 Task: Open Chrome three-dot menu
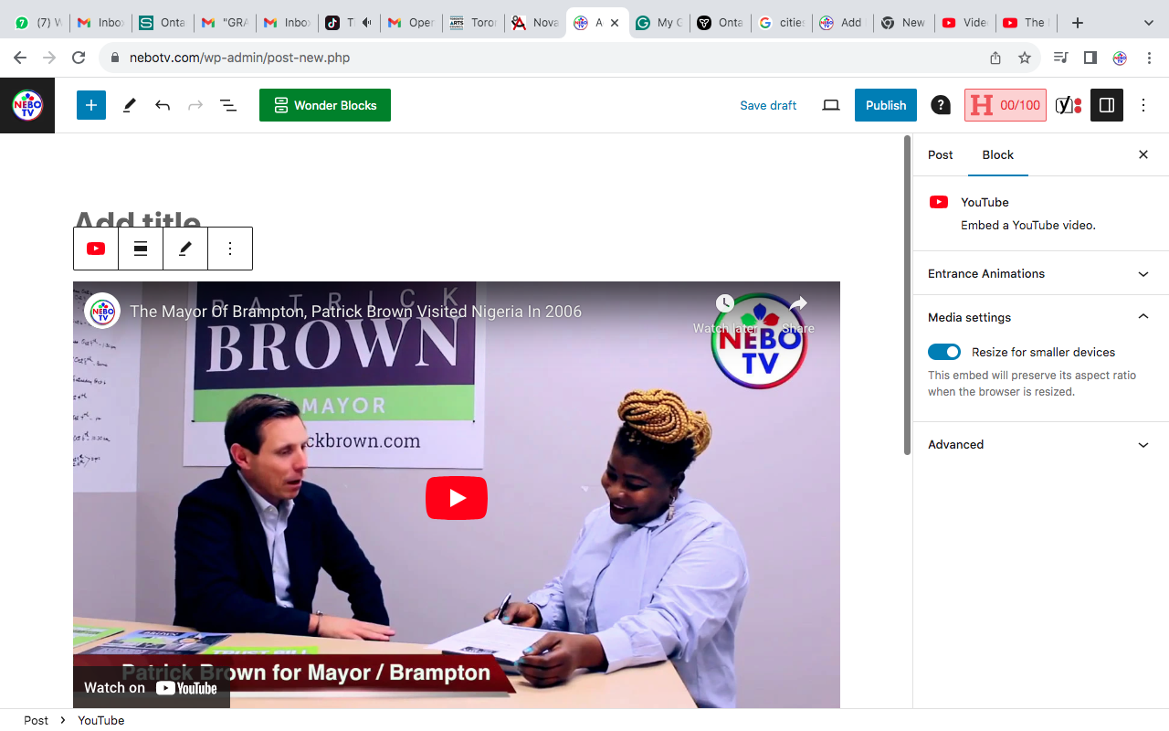click(x=1149, y=58)
